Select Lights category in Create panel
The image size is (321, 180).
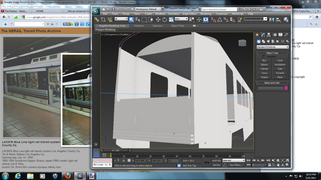(x=268, y=42)
